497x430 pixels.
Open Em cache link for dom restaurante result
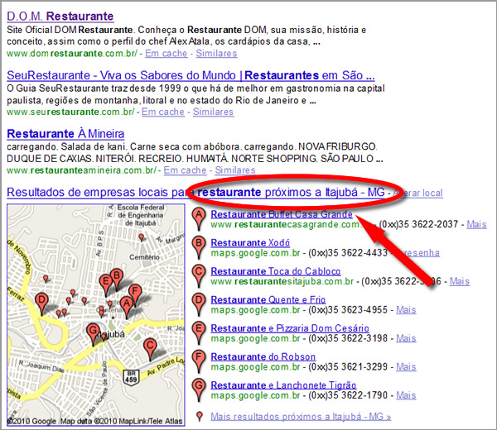tap(168, 53)
